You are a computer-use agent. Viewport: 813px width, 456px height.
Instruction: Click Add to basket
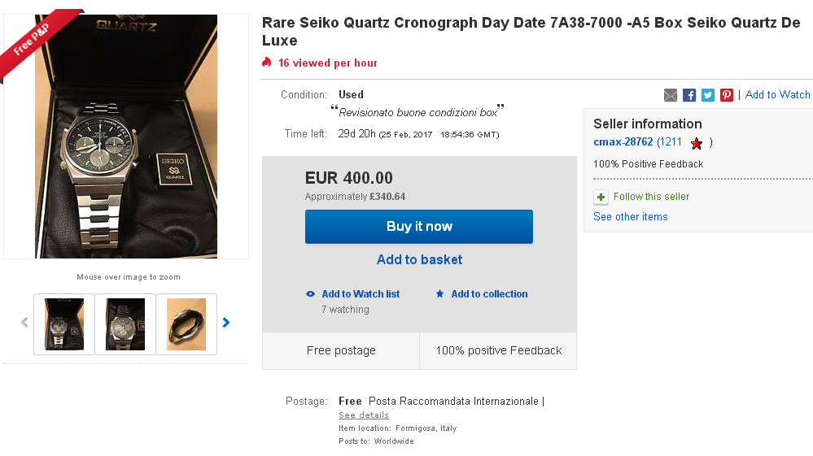coord(419,260)
